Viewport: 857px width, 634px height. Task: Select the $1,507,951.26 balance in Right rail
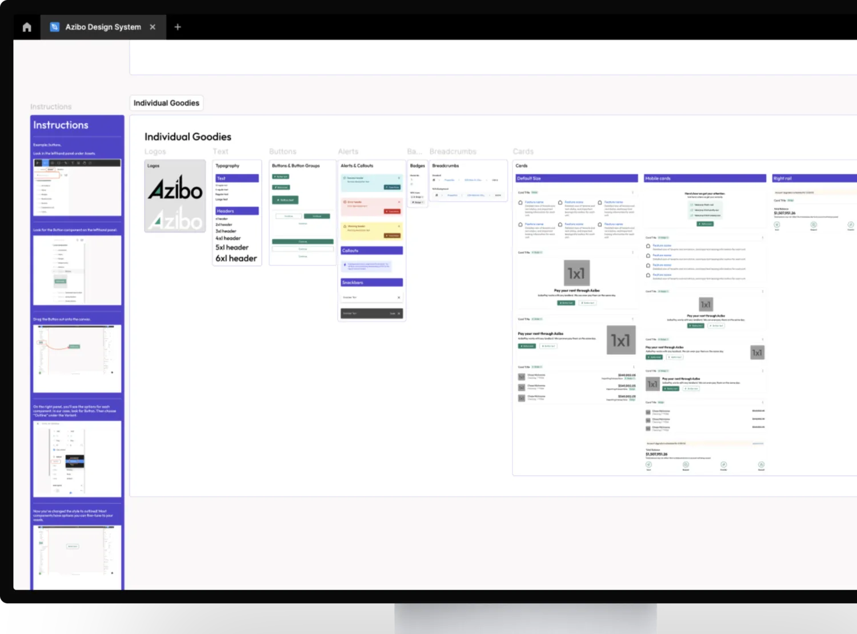tap(784, 213)
